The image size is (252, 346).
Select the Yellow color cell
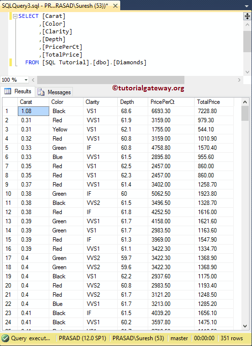[x=66, y=130]
